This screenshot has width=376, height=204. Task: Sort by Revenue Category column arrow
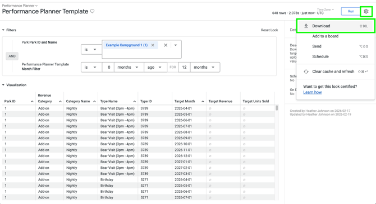(60, 101)
